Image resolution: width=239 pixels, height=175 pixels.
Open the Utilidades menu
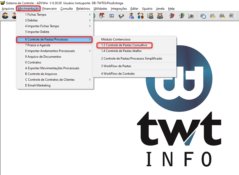click(x=100, y=9)
